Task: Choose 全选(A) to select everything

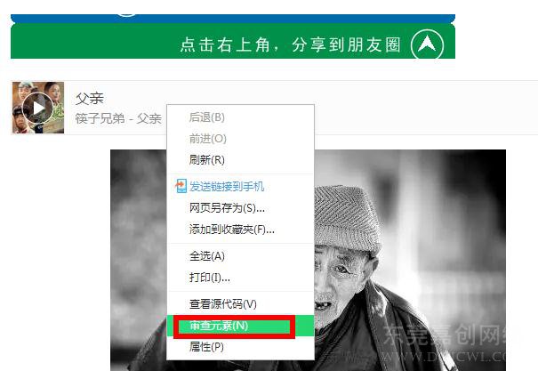Action: (207, 256)
